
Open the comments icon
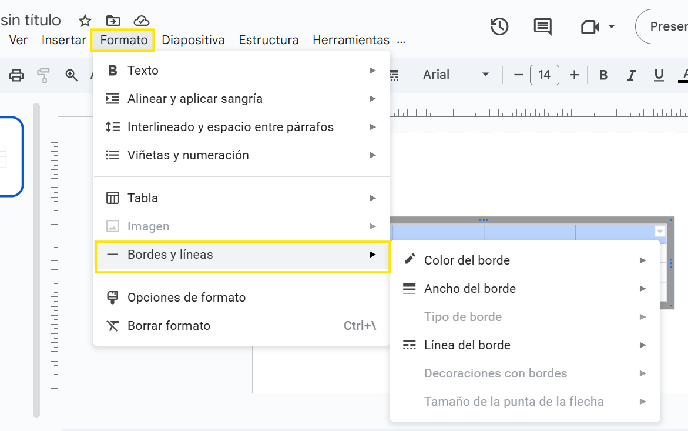pos(542,26)
